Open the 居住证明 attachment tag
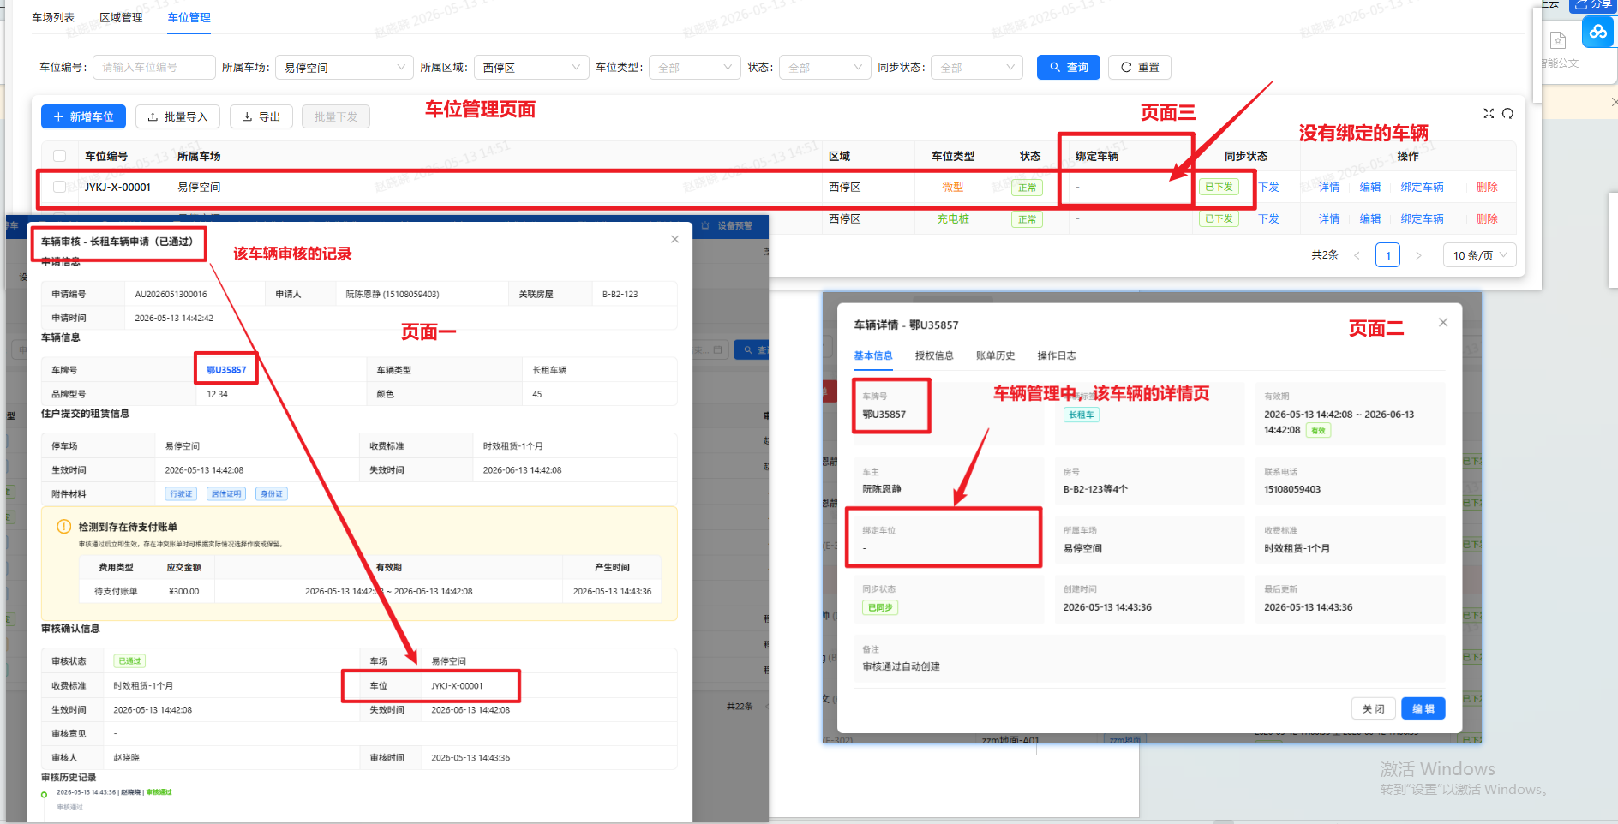 [x=226, y=494]
